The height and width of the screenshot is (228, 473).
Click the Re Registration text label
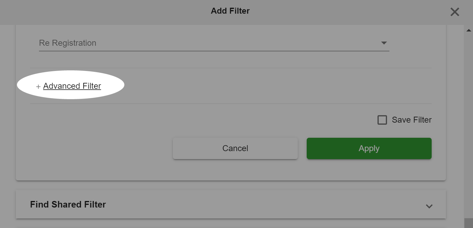[68, 43]
